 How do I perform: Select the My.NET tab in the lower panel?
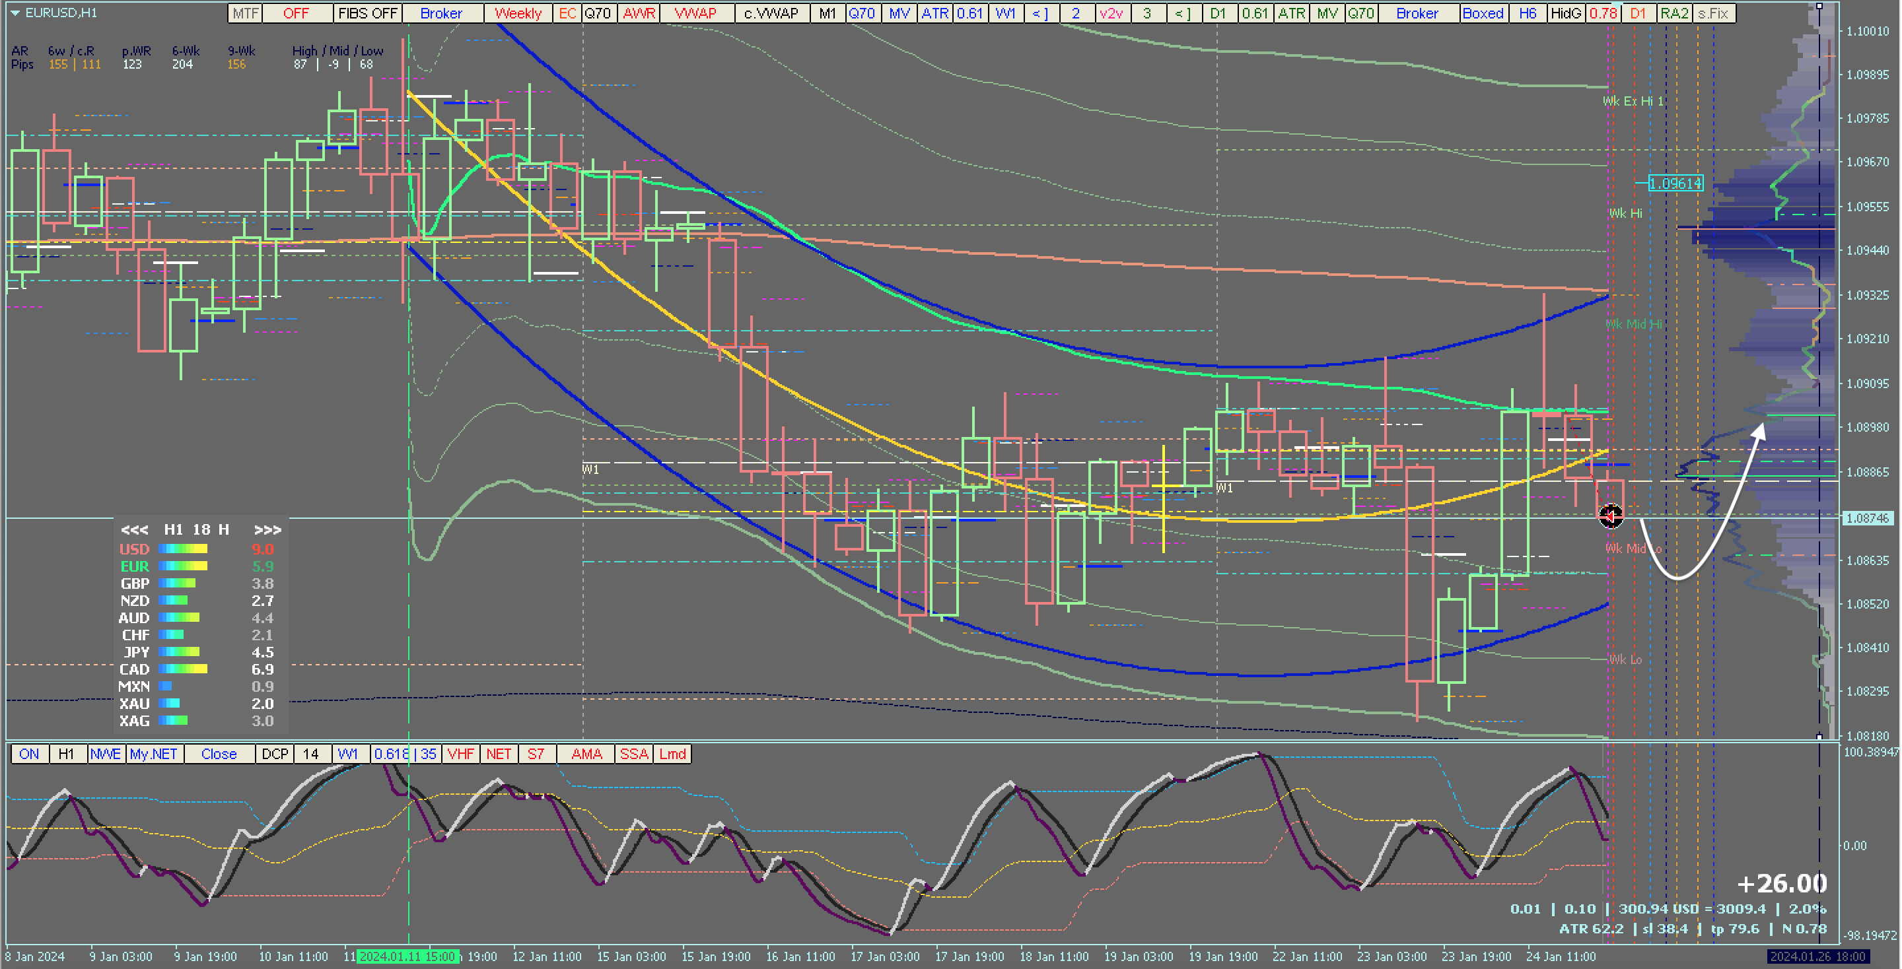[x=154, y=754]
